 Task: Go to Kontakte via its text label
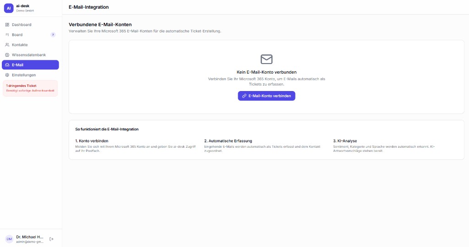[x=20, y=45]
